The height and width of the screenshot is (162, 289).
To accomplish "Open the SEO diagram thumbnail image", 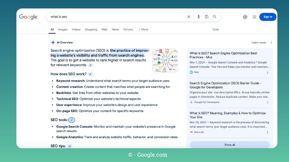I will click(165, 60).
